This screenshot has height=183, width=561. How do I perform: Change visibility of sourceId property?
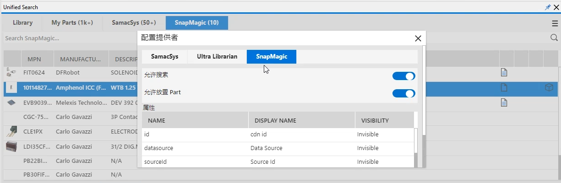[384, 162]
